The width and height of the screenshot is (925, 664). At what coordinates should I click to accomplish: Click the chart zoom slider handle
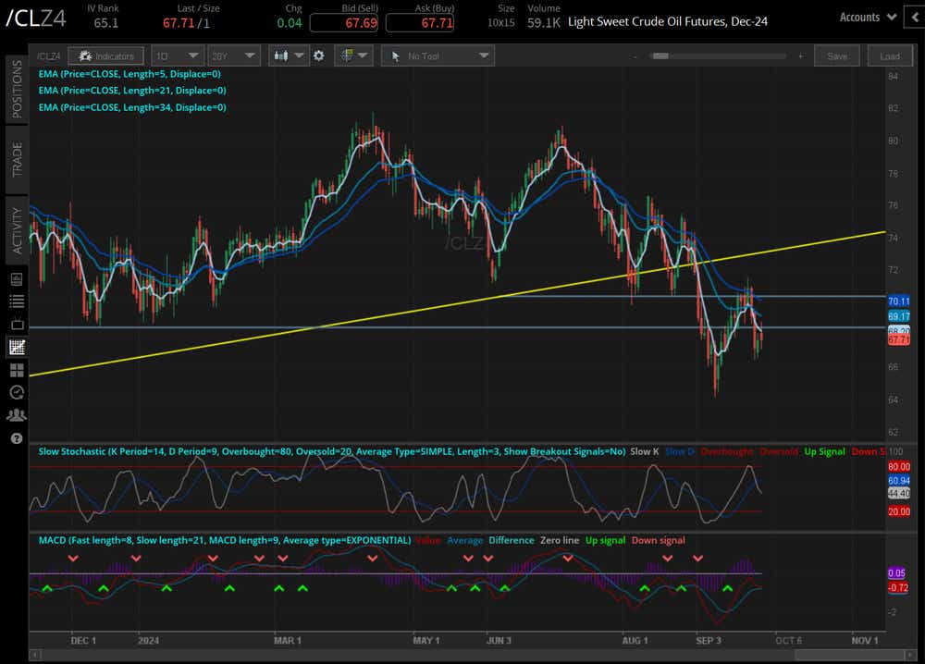(x=660, y=56)
